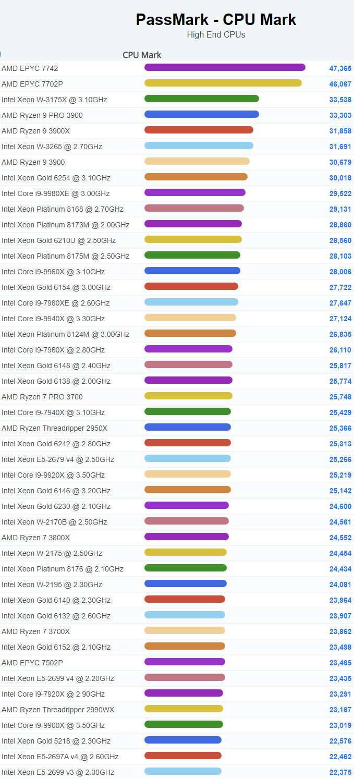
Task: Click the PassMark - CPU Mark title
Action: click(x=216, y=20)
